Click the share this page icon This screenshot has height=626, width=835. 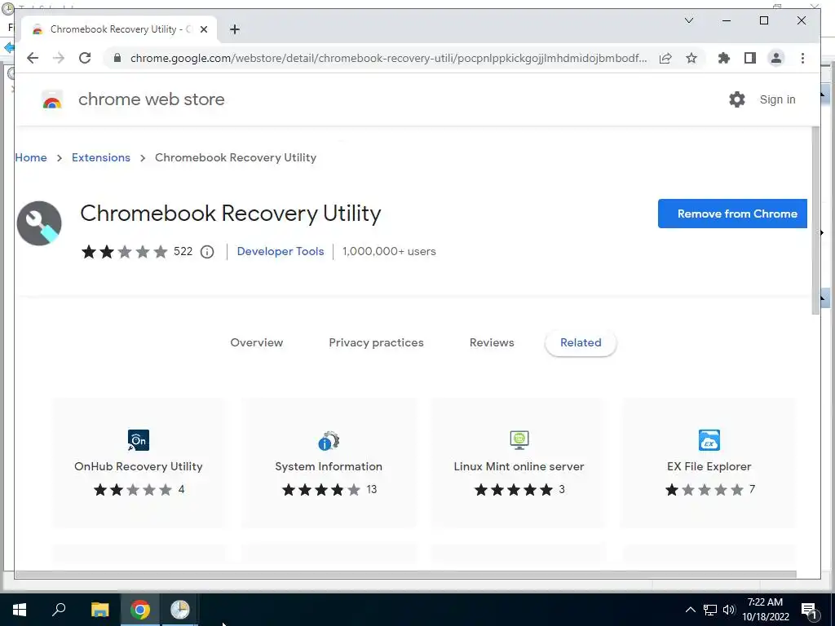tap(665, 58)
